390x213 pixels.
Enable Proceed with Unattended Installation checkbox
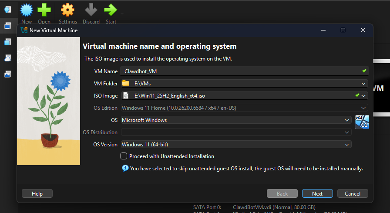click(124, 156)
